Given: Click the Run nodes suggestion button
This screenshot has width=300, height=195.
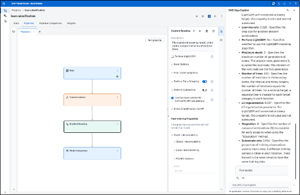Looking at the screenshot, I should (x=261, y=171).
